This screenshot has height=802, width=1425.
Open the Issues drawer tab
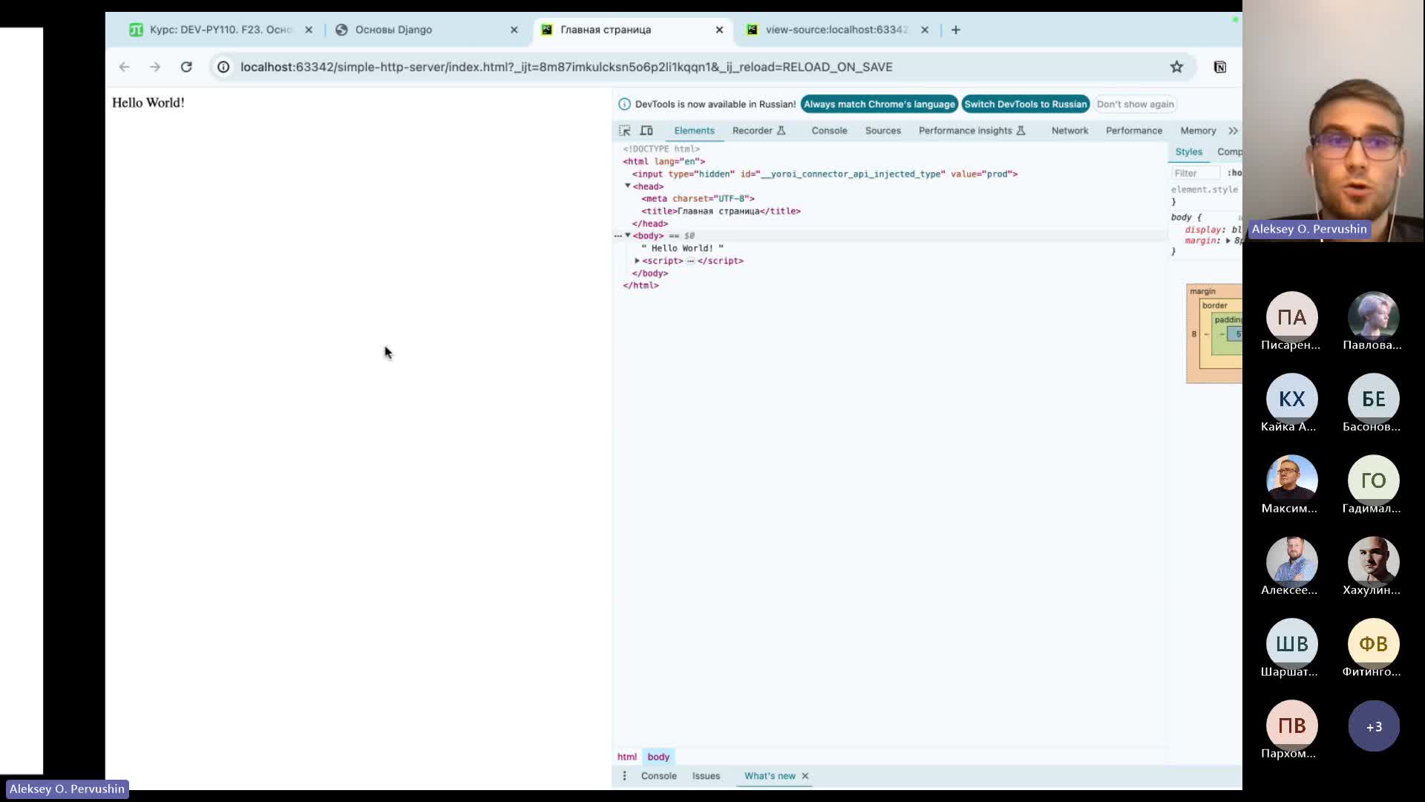click(x=706, y=776)
